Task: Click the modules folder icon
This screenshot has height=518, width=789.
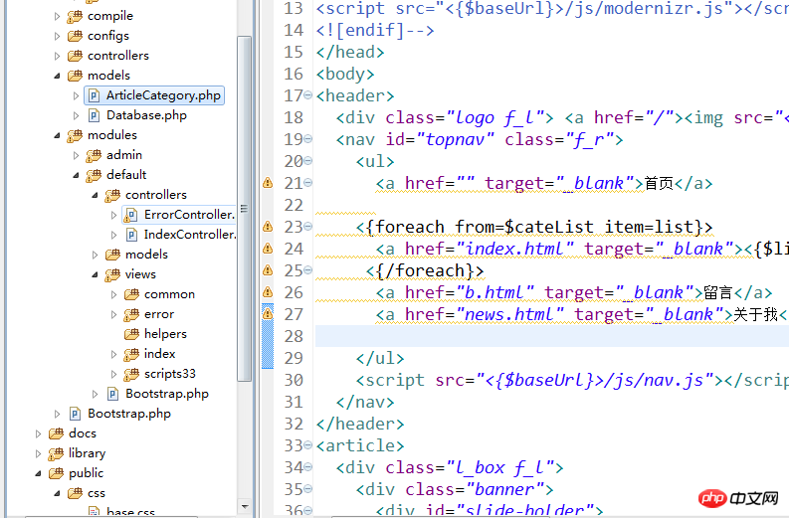Action: pos(75,135)
